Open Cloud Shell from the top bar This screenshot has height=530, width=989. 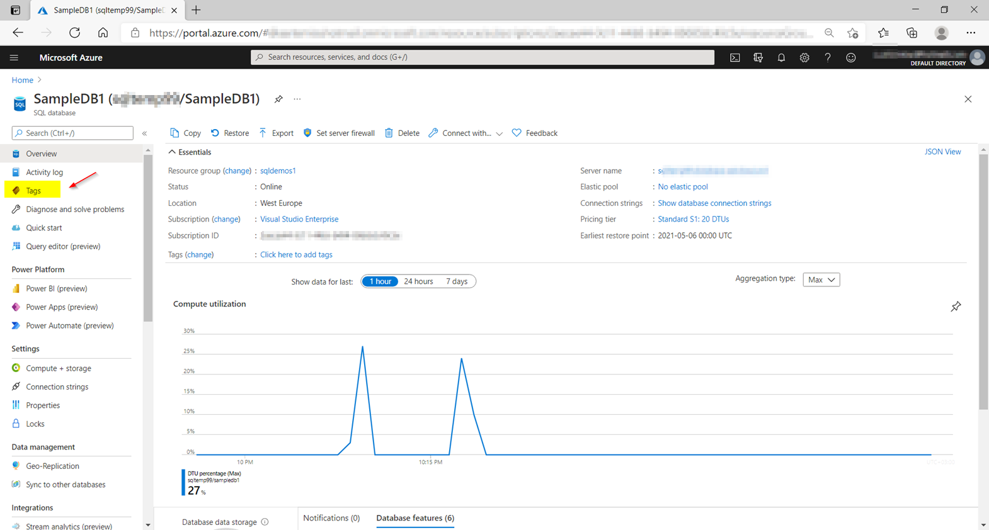pos(735,57)
